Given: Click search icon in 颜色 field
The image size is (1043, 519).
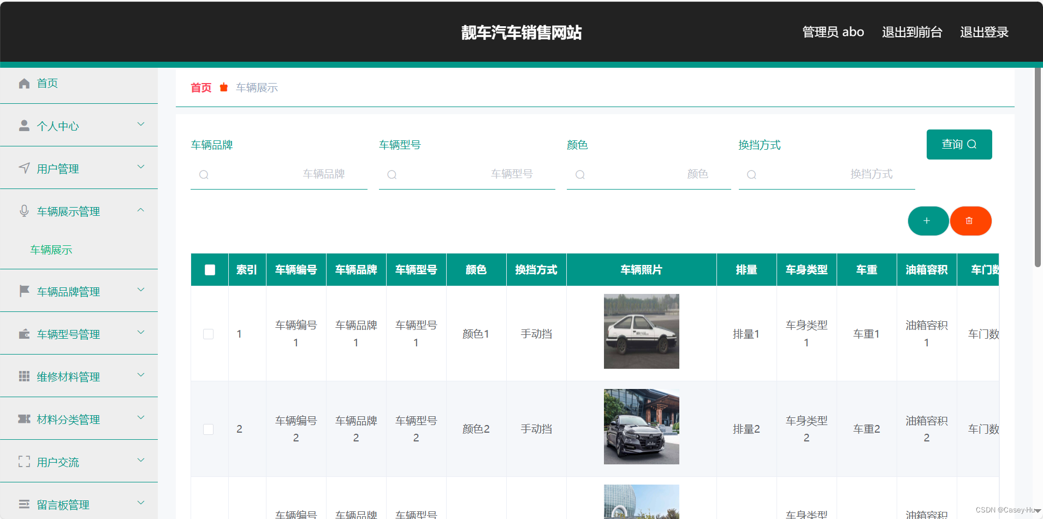Looking at the screenshot, I should [x=580, y=175].
